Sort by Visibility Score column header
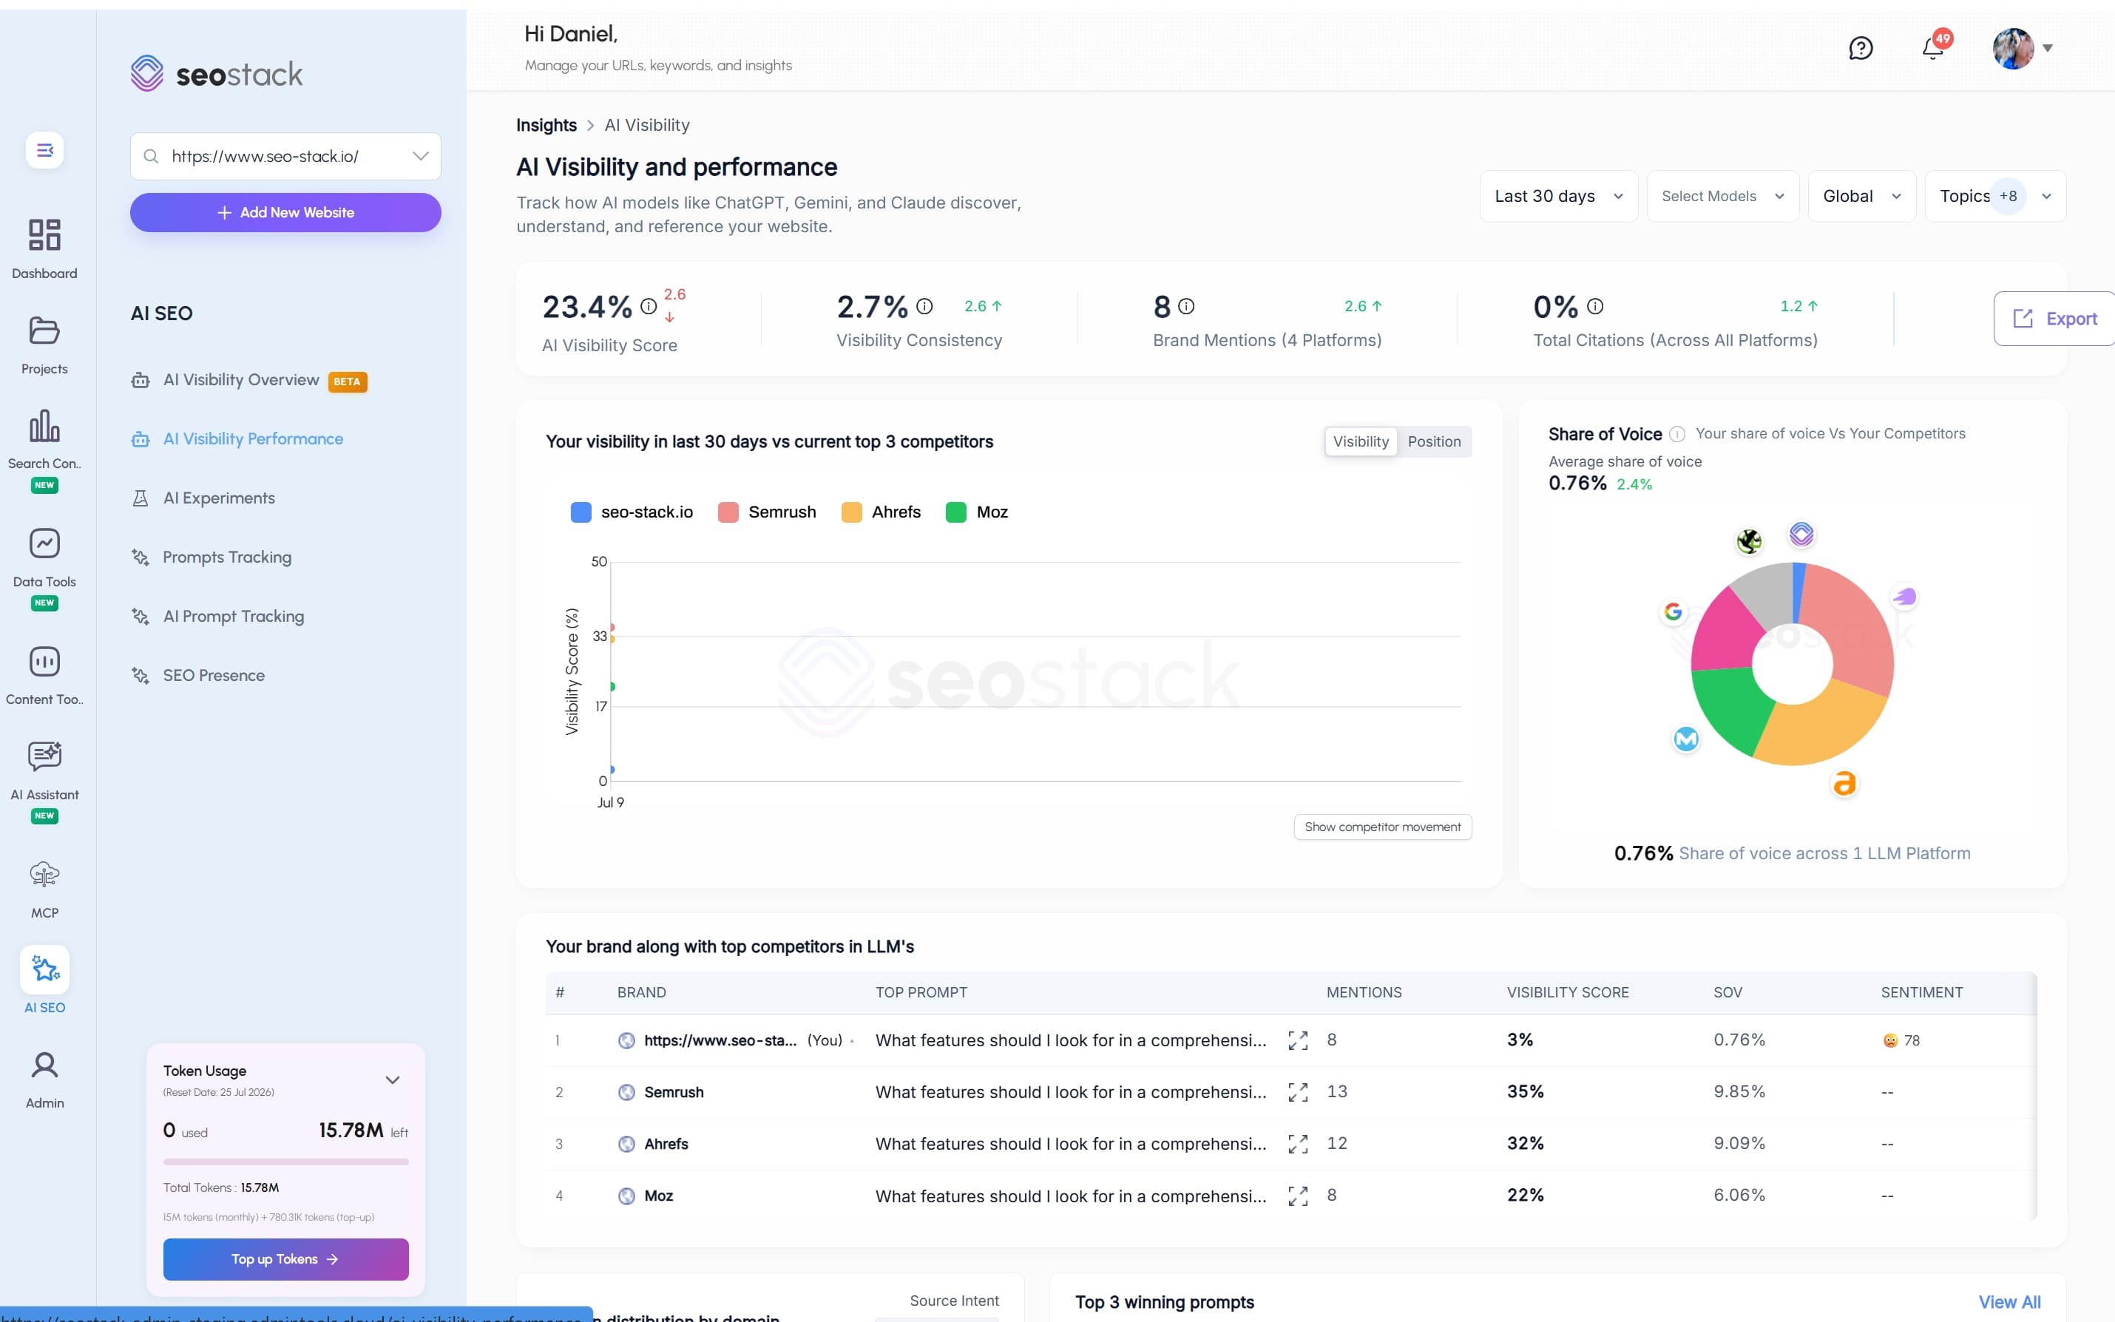 tap(1568, 992)
